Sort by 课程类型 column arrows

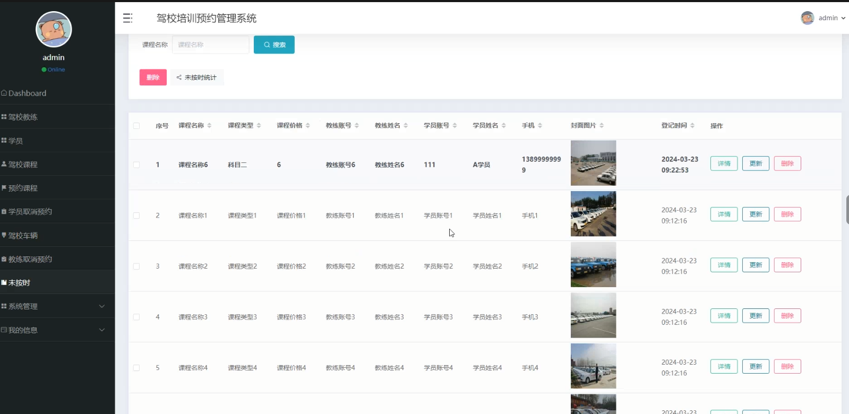point(259,126)
